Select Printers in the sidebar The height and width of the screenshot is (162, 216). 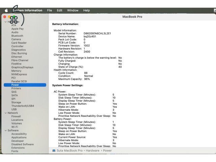click(x=16, y=88)
